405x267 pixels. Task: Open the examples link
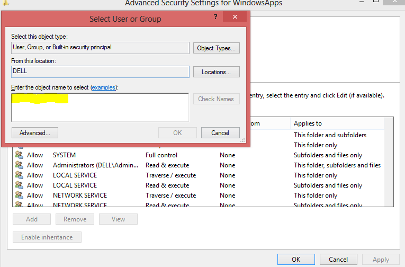(x=104, y=87)
